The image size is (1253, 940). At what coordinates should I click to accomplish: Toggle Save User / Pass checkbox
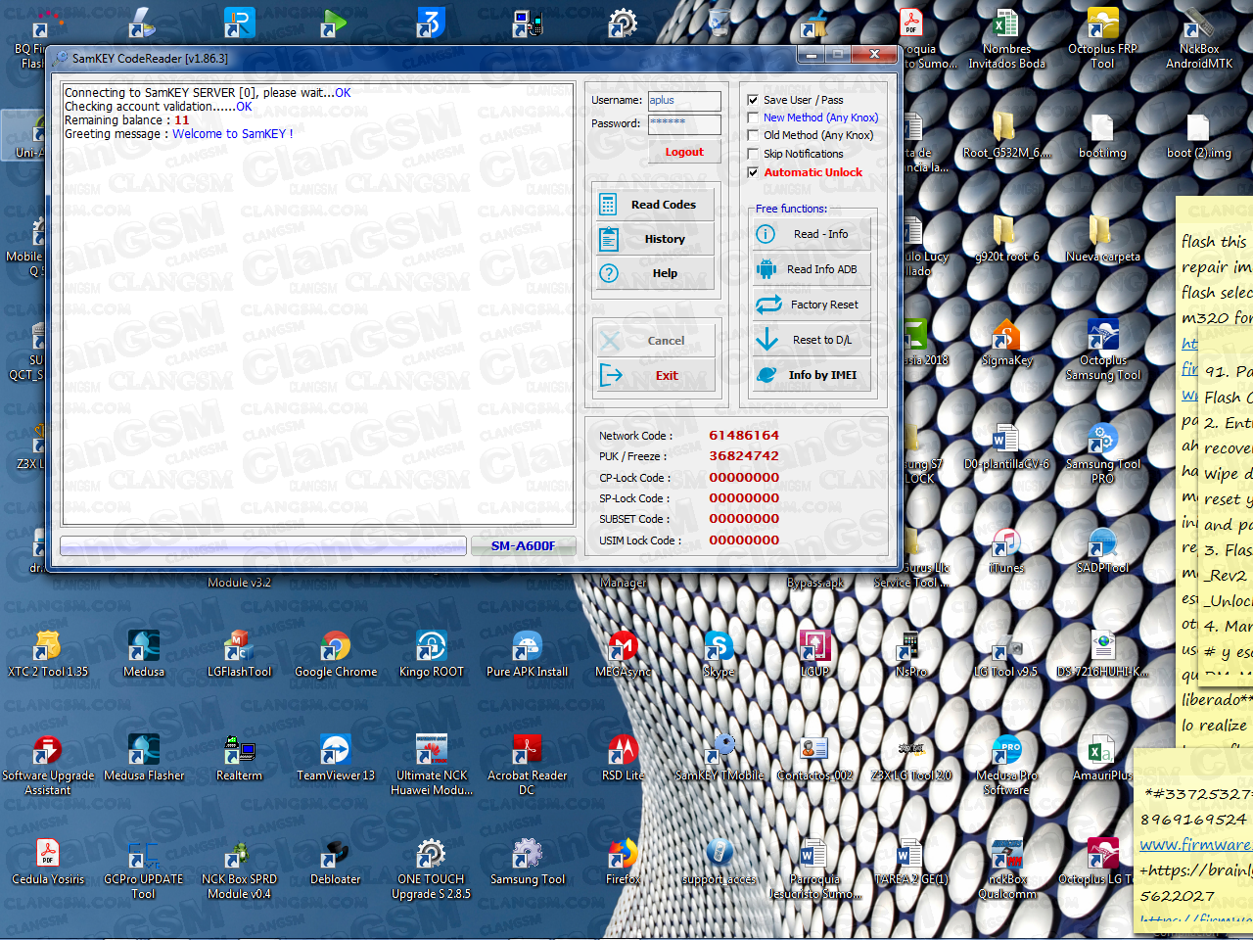click(753, 100)
